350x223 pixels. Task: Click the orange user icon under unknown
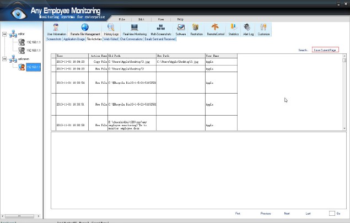(x=21, y=67)
